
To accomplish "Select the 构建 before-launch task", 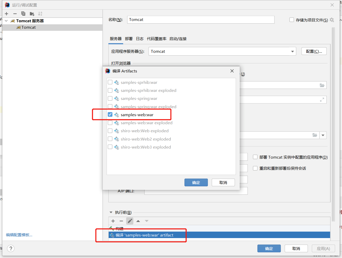I will [x=219, y=228].
